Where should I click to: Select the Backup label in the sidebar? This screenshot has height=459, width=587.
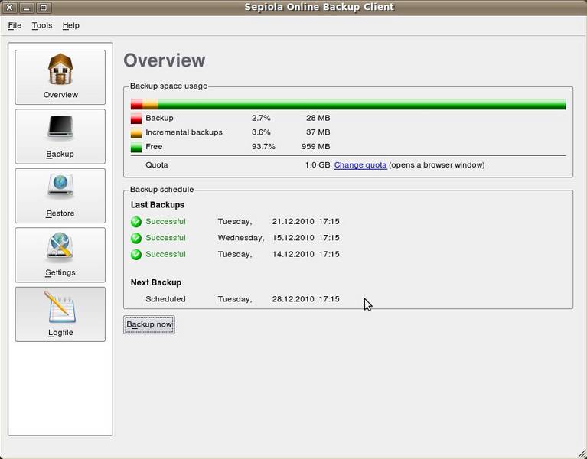pos(60,154)
